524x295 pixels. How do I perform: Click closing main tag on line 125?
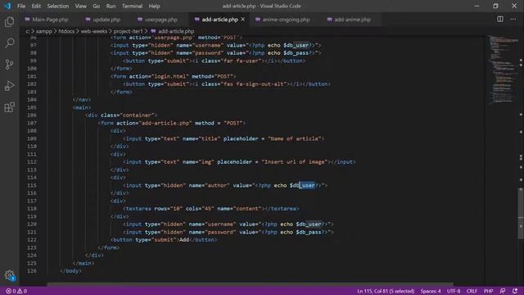click(84, 263)
